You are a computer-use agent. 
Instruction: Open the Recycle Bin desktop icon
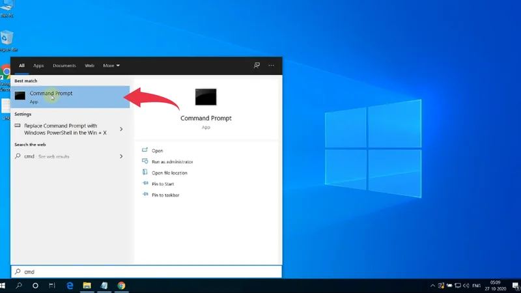(x=8, y=39)
